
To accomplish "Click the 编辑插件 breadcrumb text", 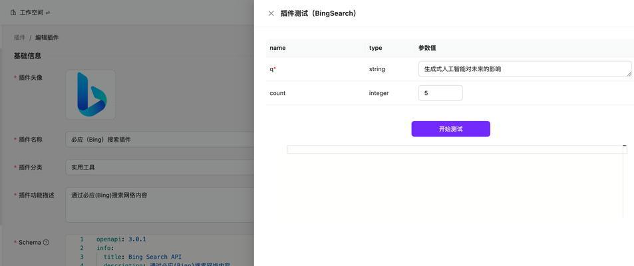I will pyautogui.click(x=47, y=38).
